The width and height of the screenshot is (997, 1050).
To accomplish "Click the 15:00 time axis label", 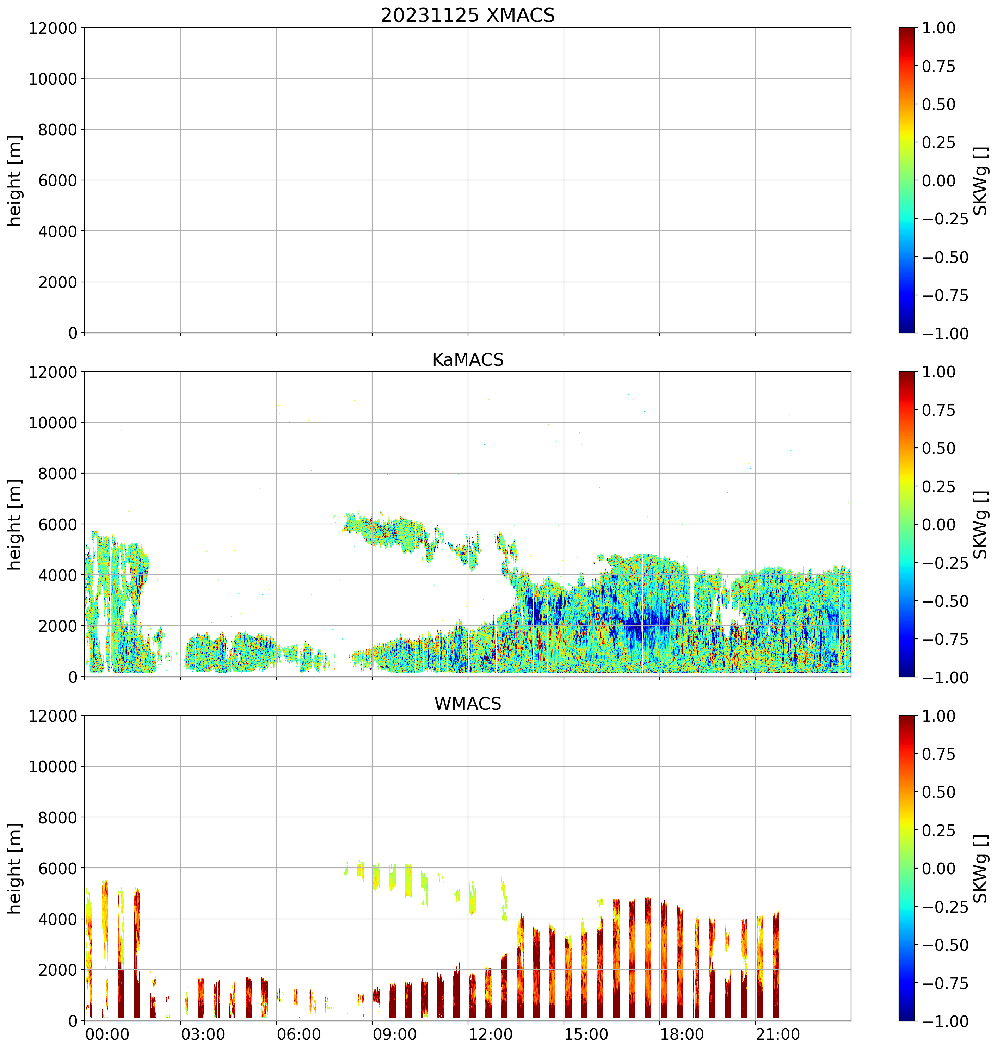I will pos(586,1034).
